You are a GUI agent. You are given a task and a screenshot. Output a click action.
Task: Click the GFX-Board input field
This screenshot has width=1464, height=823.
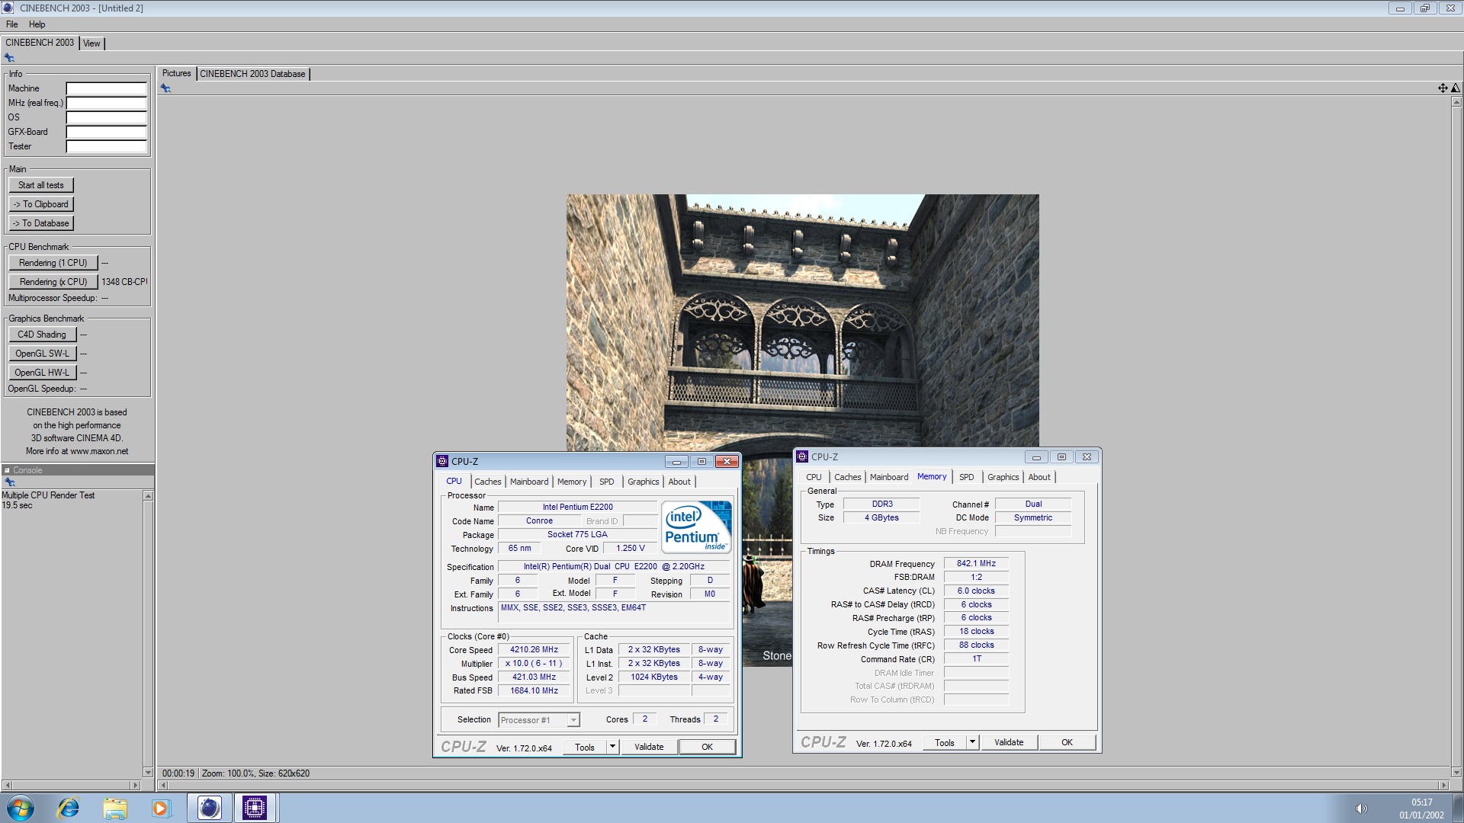coord(106,132)
